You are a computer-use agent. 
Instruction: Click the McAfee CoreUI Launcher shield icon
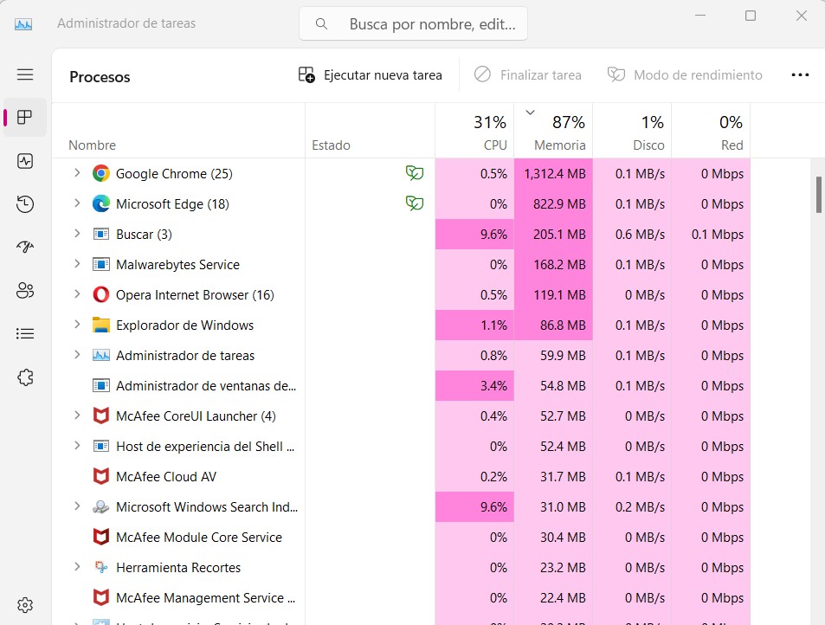[101, 416]
